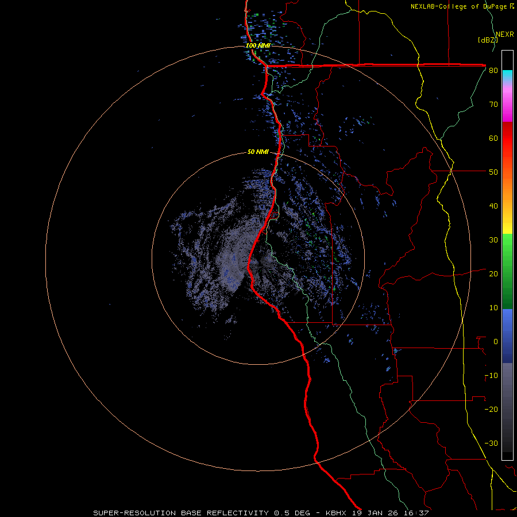The image size is (517, 517).
Task: Click the NEXR label near the color scale
Action: point(505,34)
